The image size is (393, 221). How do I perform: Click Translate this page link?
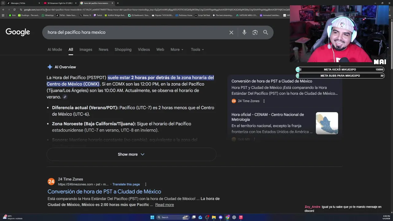point(126,184)
